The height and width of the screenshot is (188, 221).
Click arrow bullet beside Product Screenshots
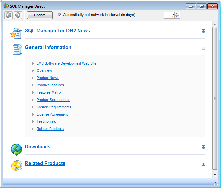point(33,100)
